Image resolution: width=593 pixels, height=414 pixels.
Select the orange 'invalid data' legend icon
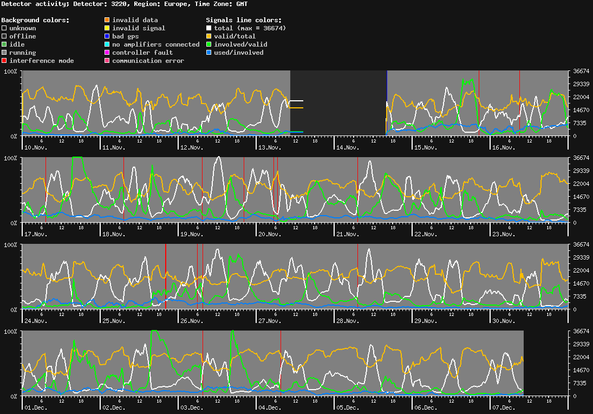pos(107,20)
